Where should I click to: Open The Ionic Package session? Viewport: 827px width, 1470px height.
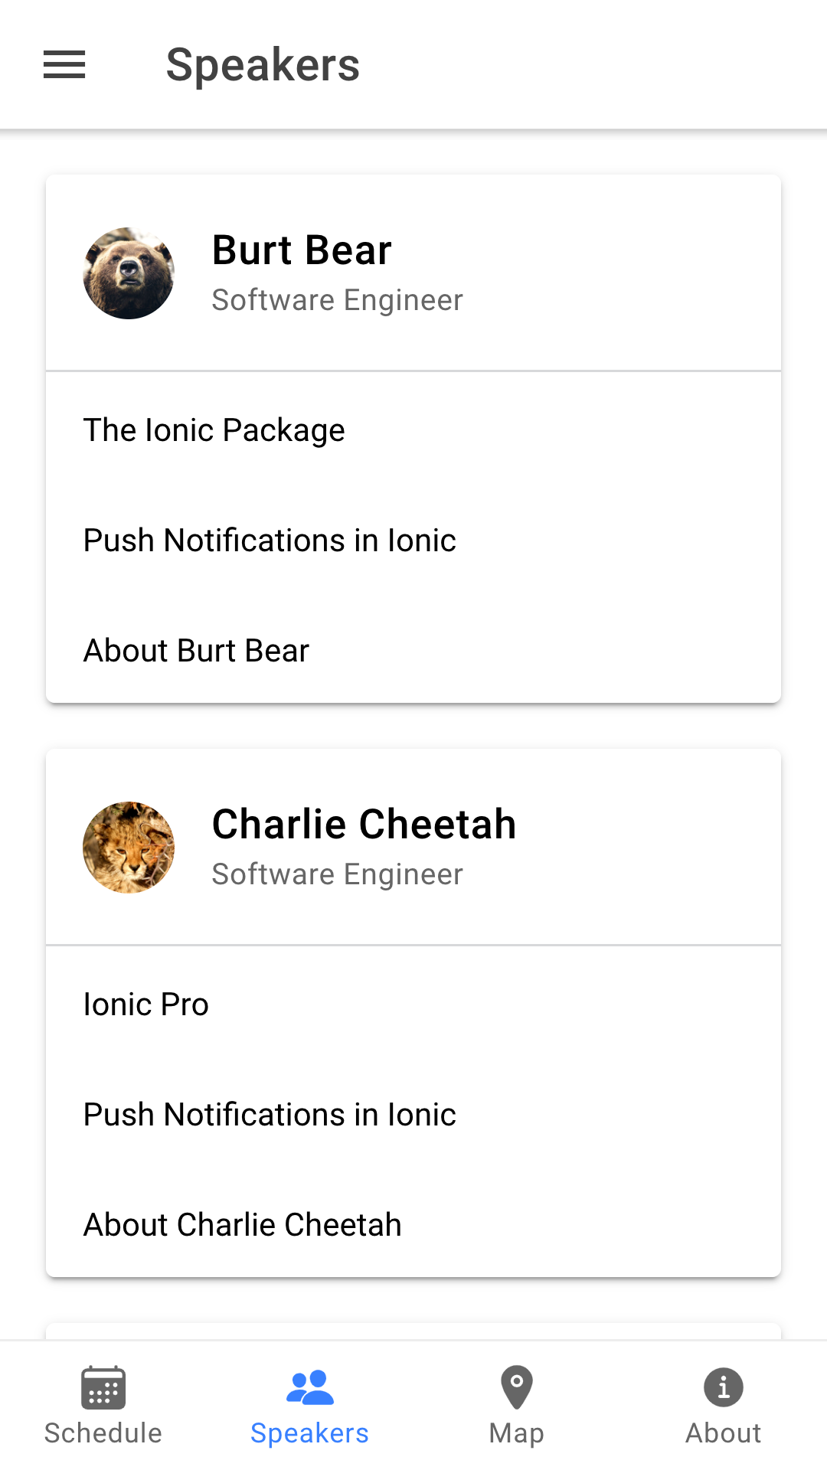[214, 430]
